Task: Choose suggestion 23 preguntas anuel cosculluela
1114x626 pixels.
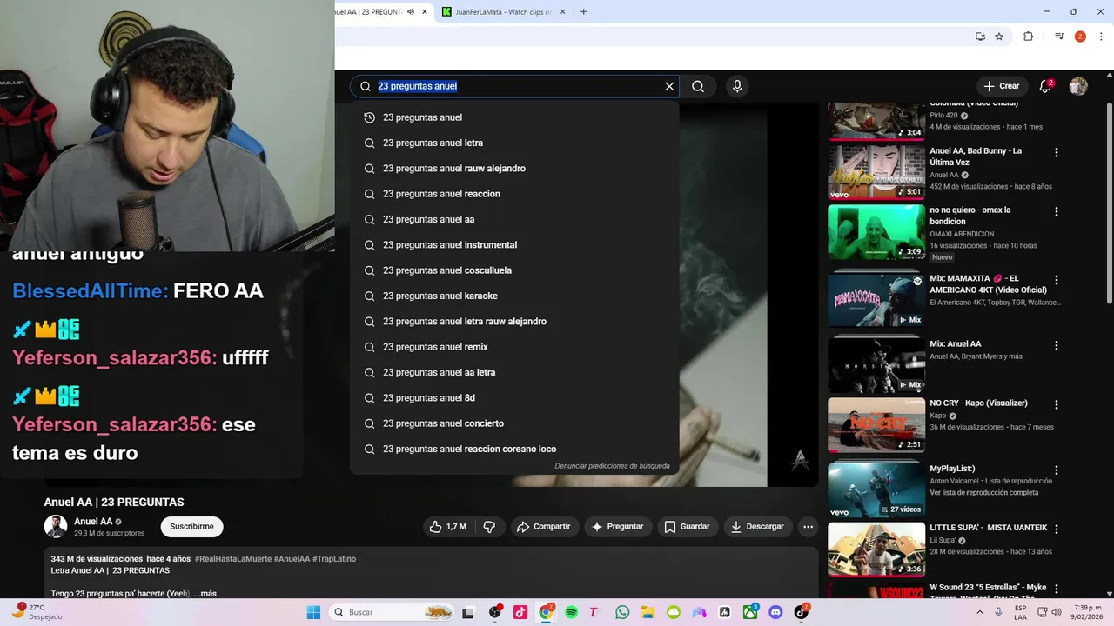Action: pyautogui.click(x=514, y=270)
